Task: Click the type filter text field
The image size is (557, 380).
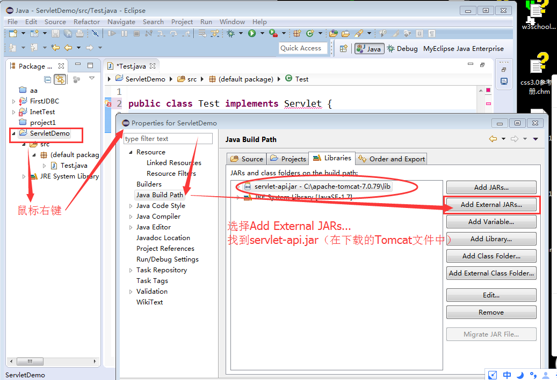Action: 168,139
